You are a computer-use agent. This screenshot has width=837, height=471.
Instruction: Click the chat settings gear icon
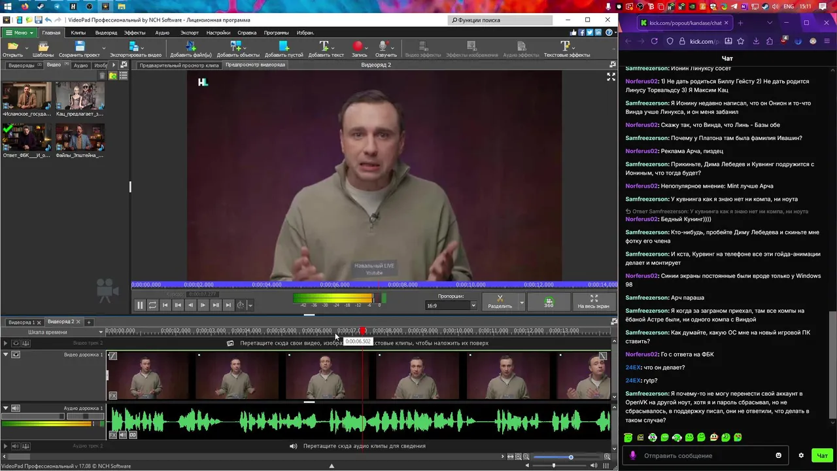pyautogui.click(x=801, y=455)
